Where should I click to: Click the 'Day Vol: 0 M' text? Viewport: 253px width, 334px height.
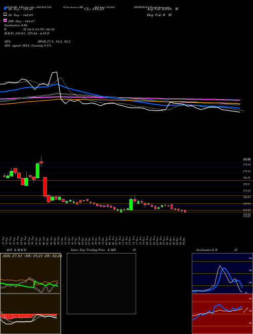point(159,15)
